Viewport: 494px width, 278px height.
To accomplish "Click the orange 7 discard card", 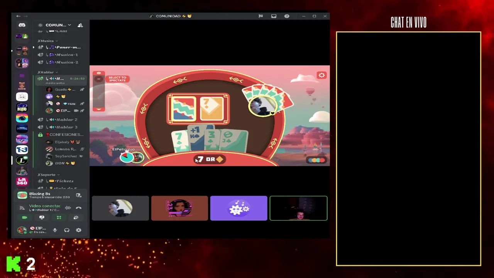I will [211, 109].
